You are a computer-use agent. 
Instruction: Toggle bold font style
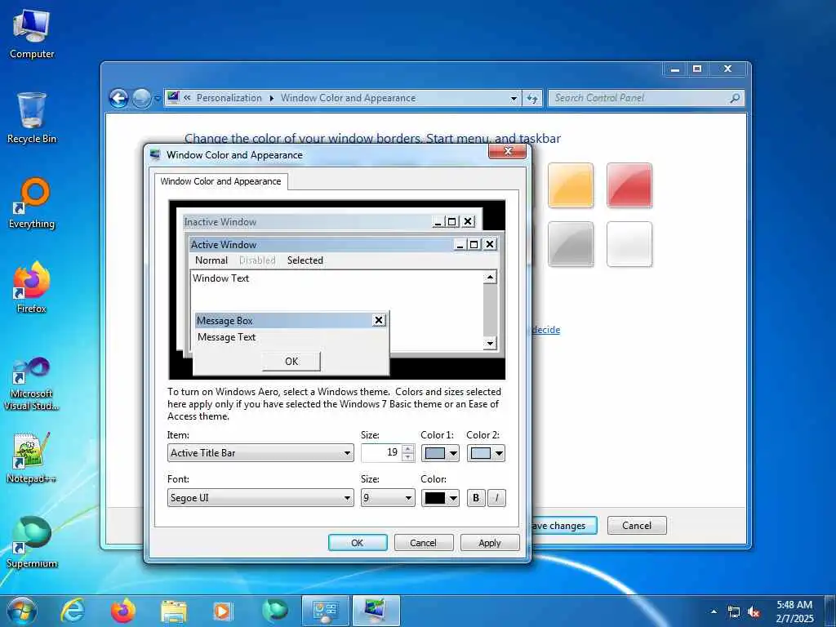click(x=476, y=498)
